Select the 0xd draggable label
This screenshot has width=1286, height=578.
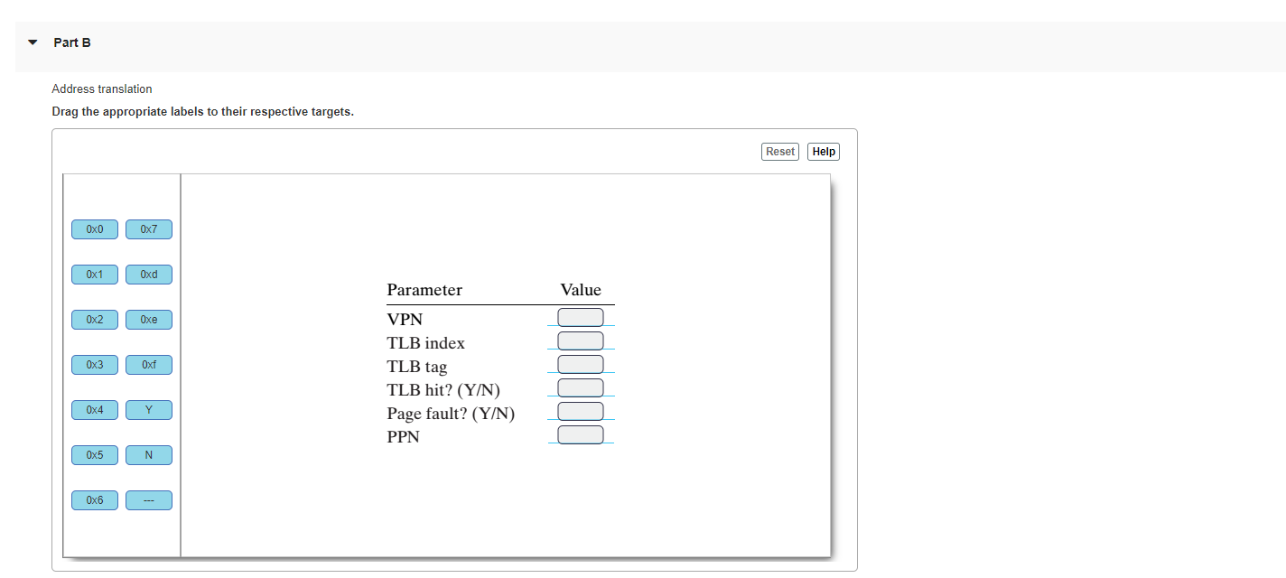tap(148, 274)
